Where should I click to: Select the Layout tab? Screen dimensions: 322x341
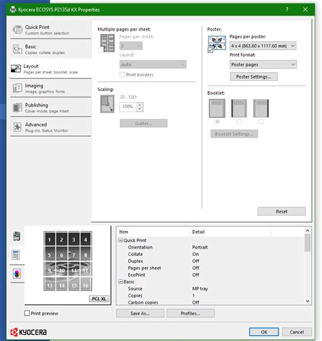tap(51, 69)
